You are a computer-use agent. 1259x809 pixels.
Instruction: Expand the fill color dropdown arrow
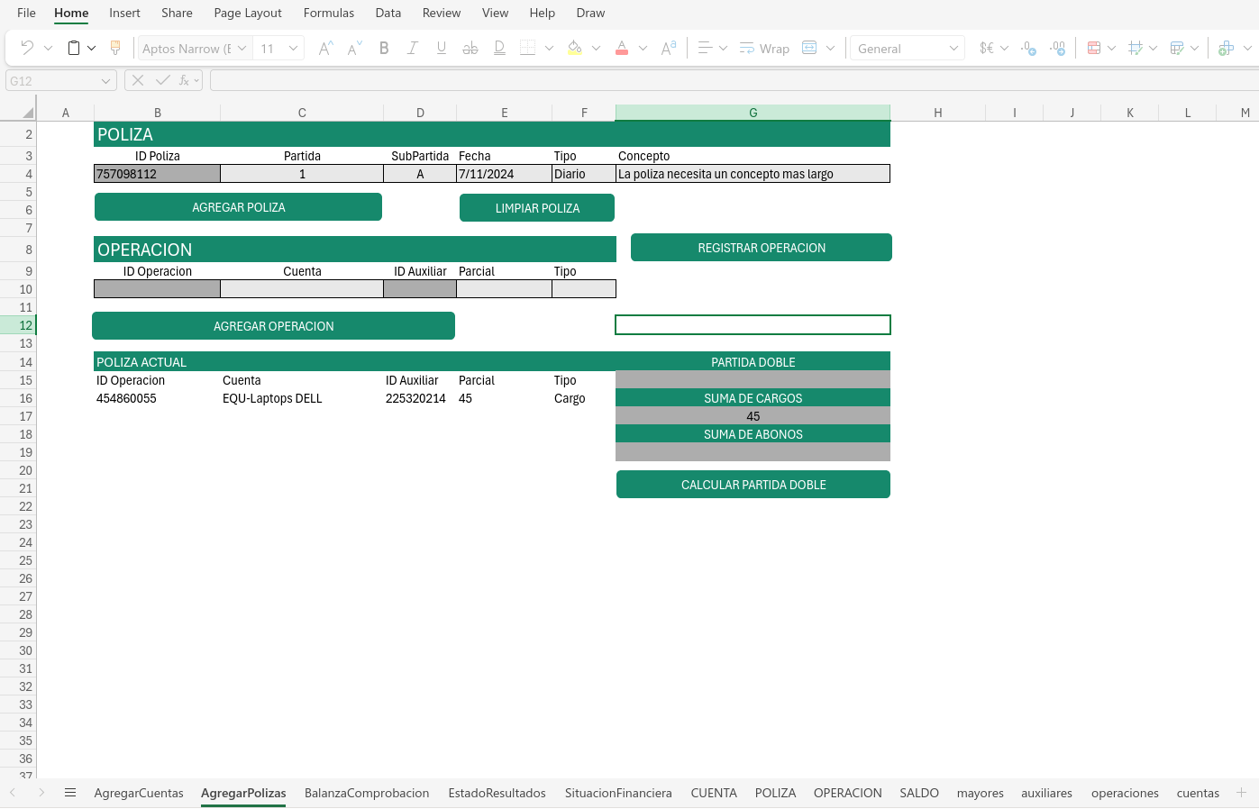596,48
